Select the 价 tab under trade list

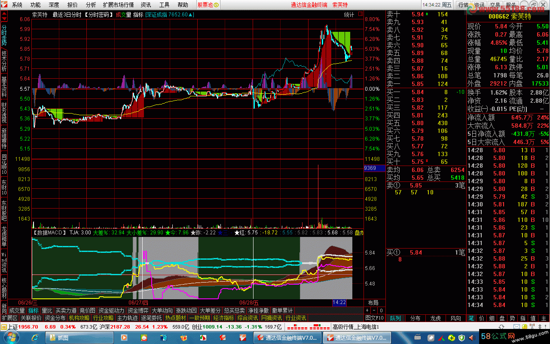[x=481, y=318]
